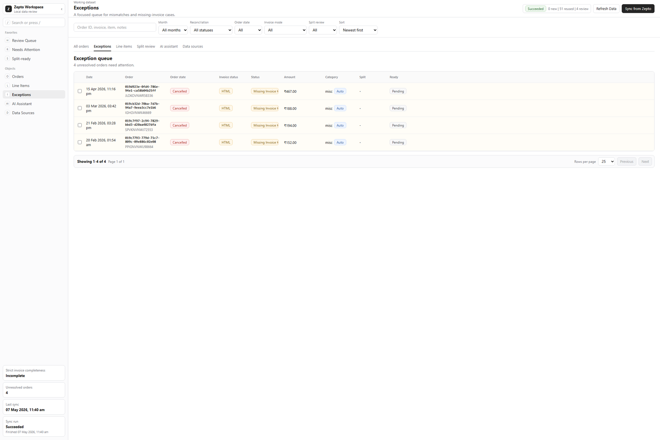Click amount ₹467.00
This screenshot has width=660, height=440.
[290, 92]
